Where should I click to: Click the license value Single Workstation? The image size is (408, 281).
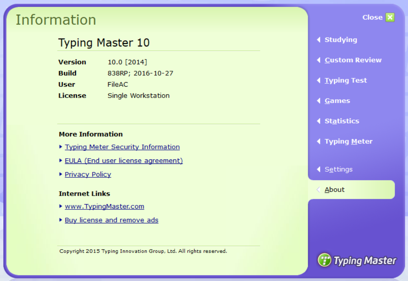coord(139,96)
